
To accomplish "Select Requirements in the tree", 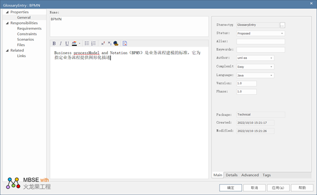I will [x=29, y=28].
